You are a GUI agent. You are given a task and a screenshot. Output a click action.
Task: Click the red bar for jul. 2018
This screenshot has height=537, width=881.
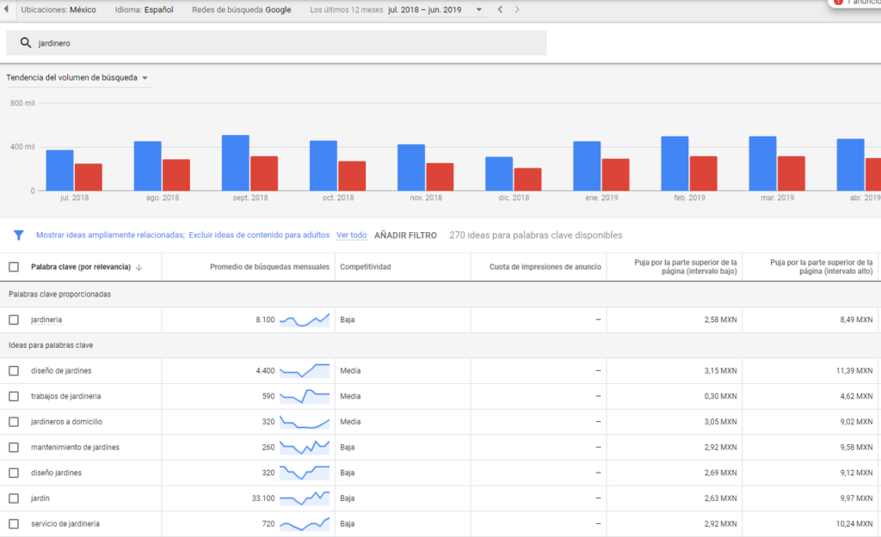[89, 177]
